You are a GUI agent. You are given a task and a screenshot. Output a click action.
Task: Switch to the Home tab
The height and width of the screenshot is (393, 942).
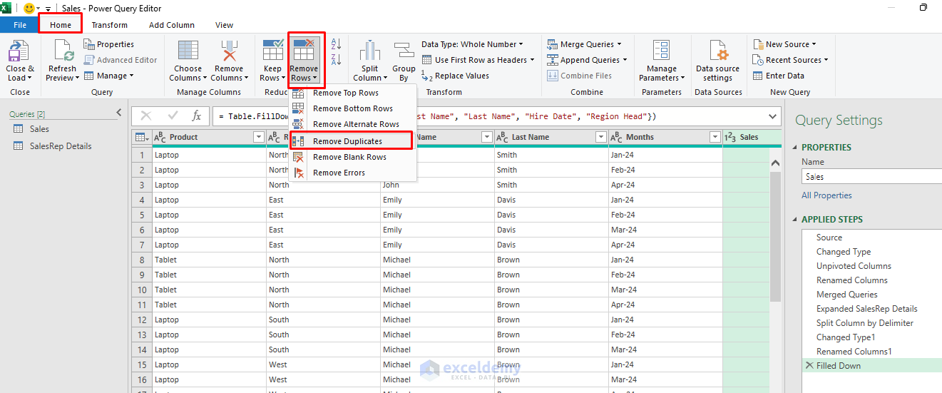(61, 25)
